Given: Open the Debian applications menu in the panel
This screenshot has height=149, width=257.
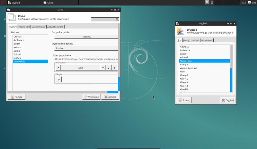Looking at the screenshot, I should [x=3, y=2].
